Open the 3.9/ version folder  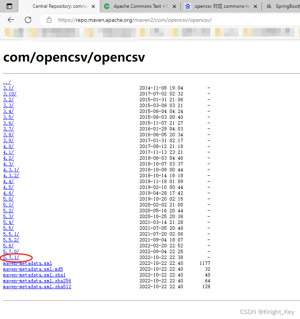[x=8, y=141]
